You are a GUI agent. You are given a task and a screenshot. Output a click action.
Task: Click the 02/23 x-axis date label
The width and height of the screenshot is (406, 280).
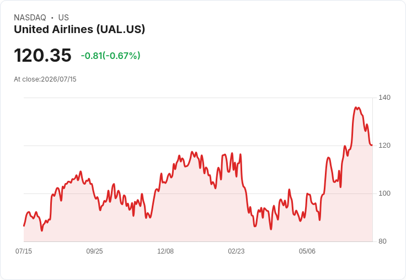coord(236,251)
